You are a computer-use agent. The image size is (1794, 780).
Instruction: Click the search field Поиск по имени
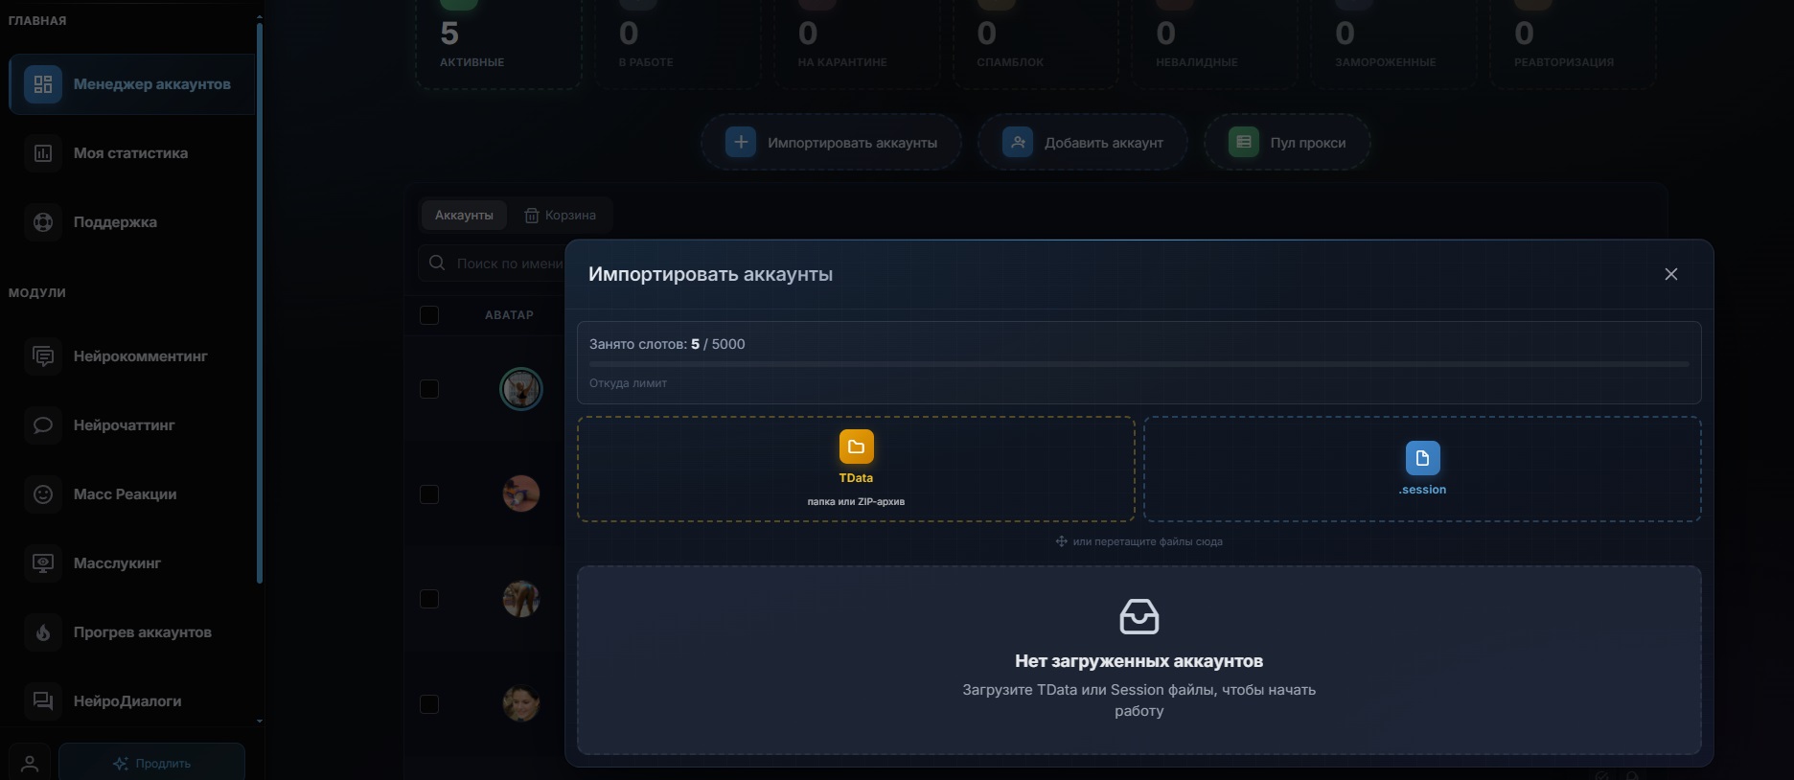pos(492,263)
